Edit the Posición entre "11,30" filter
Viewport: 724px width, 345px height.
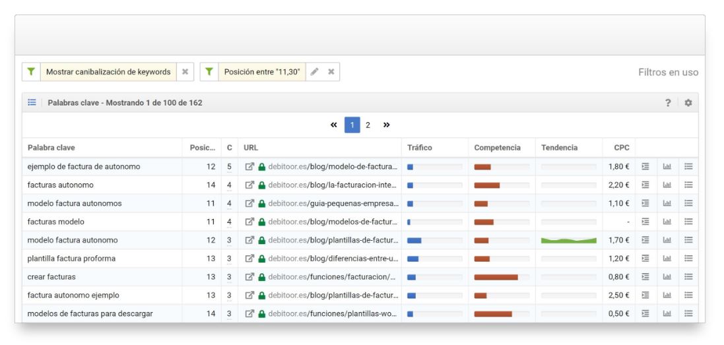315,72
